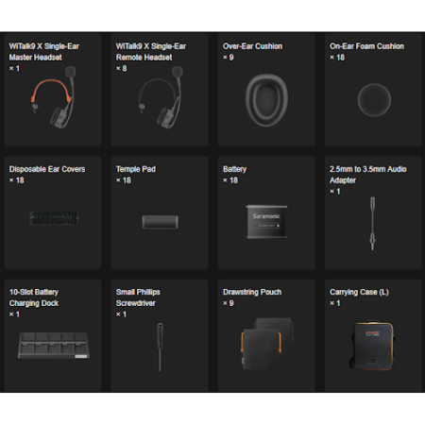Click the black Remote Headset image
The width and height of the screenshot is (425, 425).
point(161,97)
